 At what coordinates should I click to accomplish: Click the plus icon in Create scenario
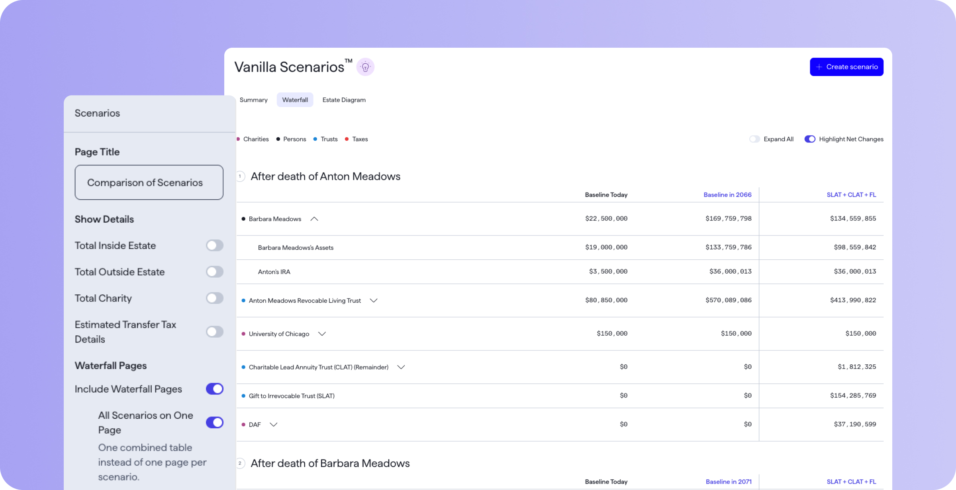tap(819, 67)
